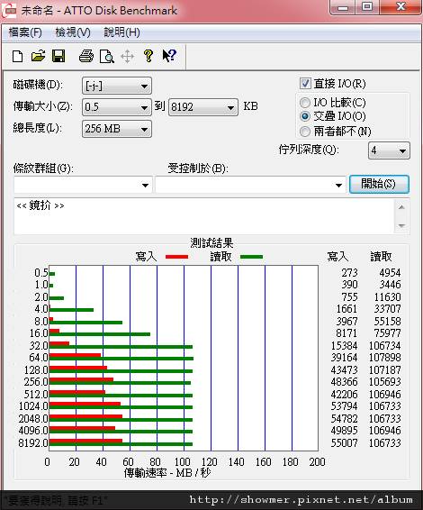Viewport: 423px width, 510px height.
Task: Open the 佇列深度(Q) queue depth dropdown
Action: 389,150
